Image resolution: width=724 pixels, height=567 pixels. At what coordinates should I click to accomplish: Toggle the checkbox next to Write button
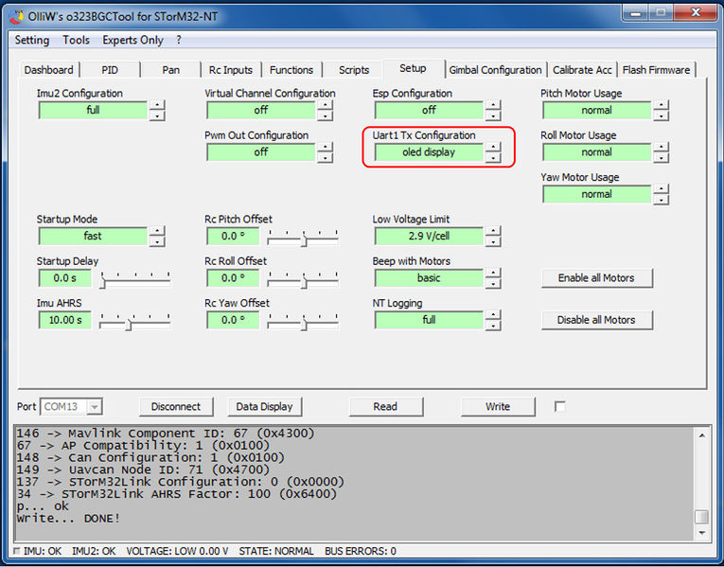560,407
